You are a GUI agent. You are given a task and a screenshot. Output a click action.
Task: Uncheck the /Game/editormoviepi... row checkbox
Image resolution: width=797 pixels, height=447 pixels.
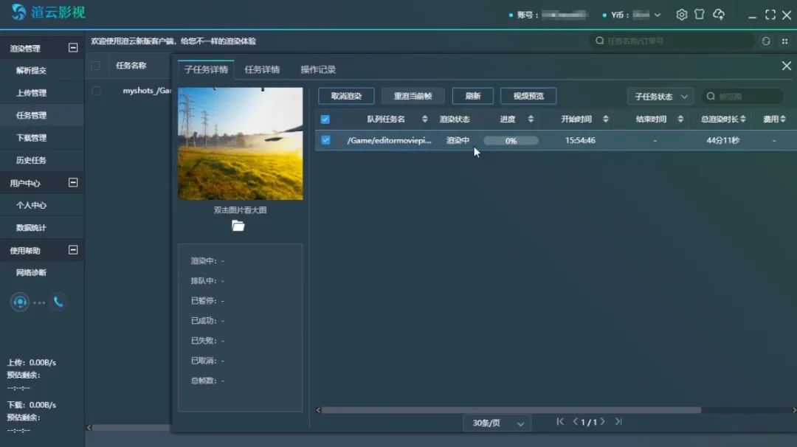pos(325,140)
